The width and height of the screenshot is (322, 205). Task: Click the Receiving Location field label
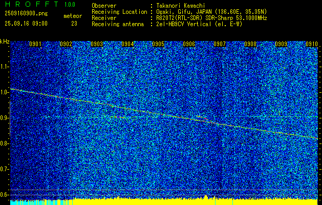pyautogui.click(x=119, y=12)
